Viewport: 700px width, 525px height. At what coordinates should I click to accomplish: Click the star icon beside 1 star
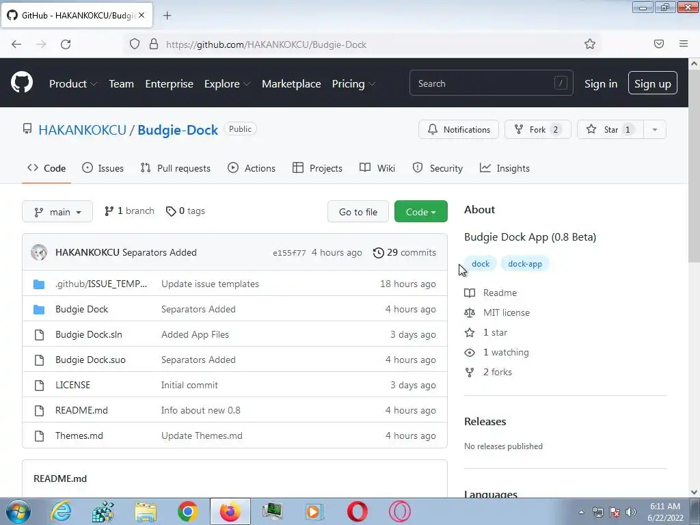pos(470,333)
